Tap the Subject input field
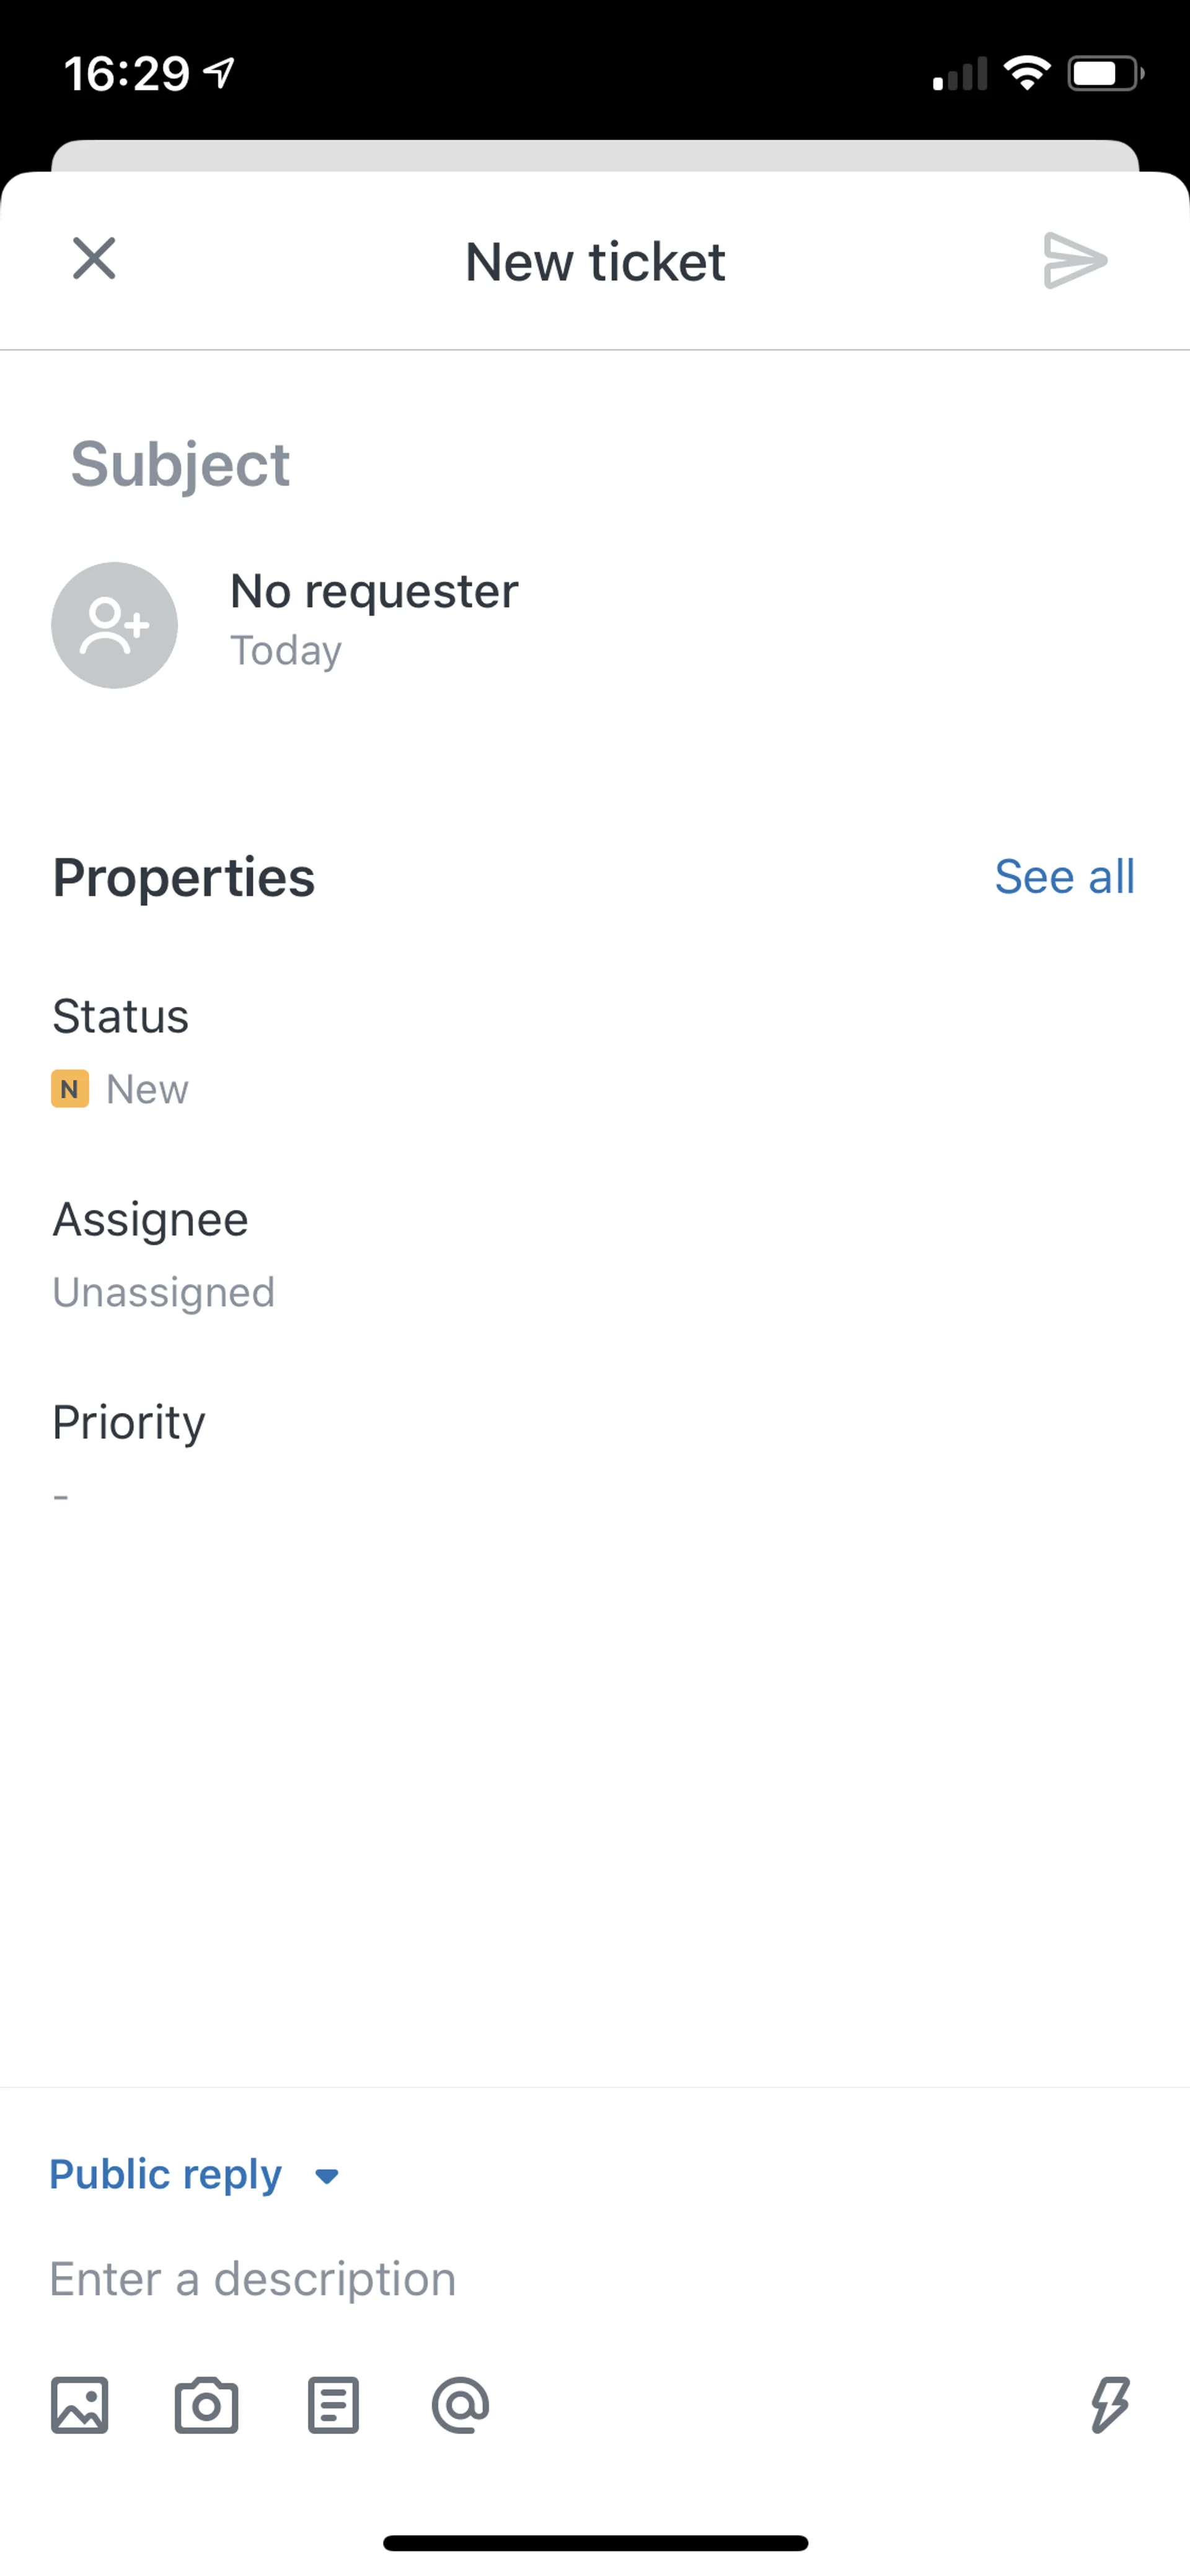 point(595,465)
